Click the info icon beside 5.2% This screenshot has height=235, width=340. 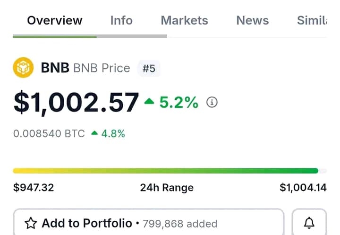click(212, 102)
